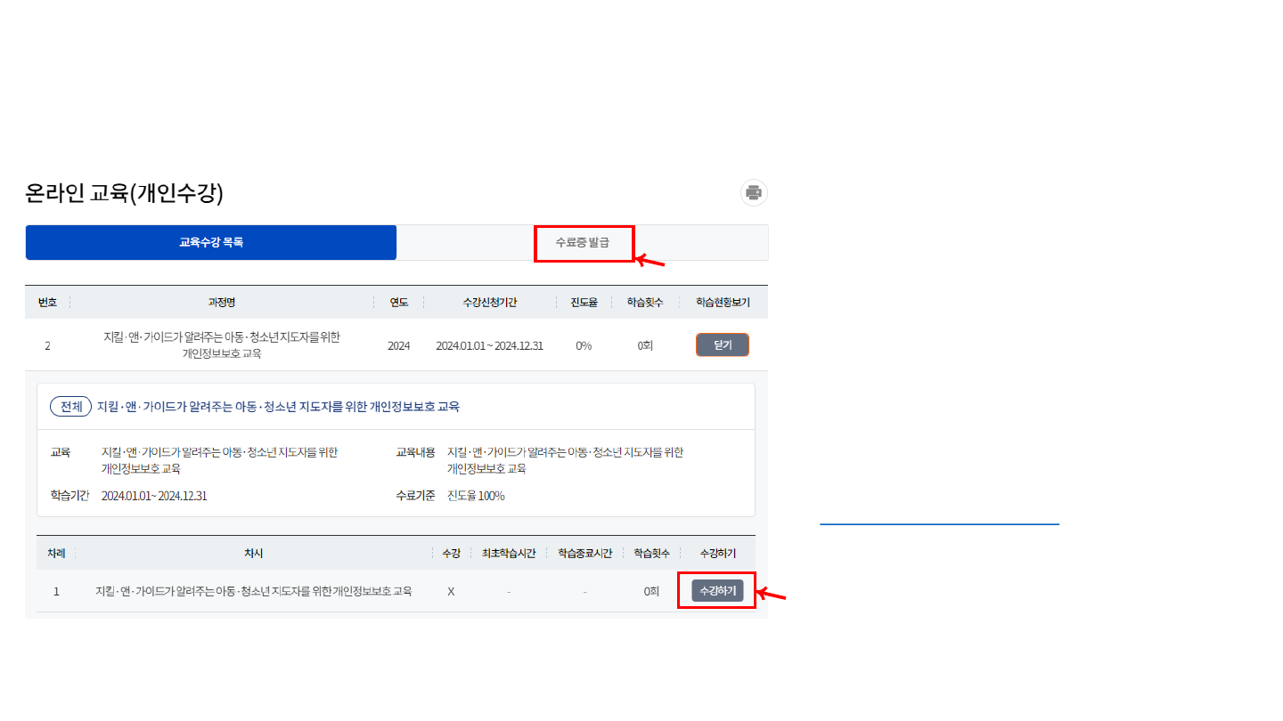This screenshot has height=721, width=1283.
Task: Click the 닫기 button to collapse course details
Action: coord(722,344)
